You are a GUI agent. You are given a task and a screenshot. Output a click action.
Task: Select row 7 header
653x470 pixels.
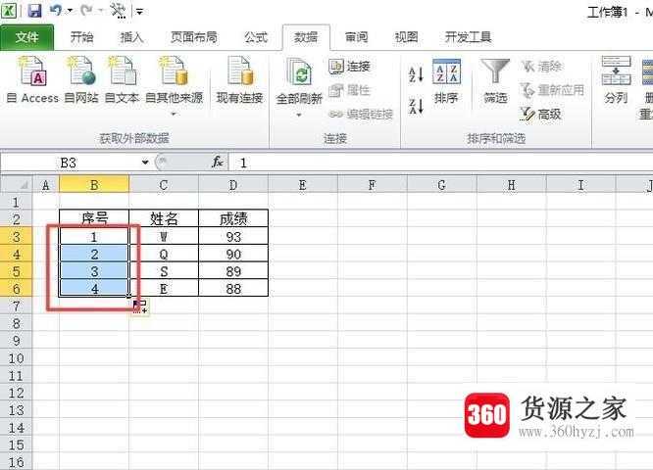pyautogui.click(x=16, y=306)
